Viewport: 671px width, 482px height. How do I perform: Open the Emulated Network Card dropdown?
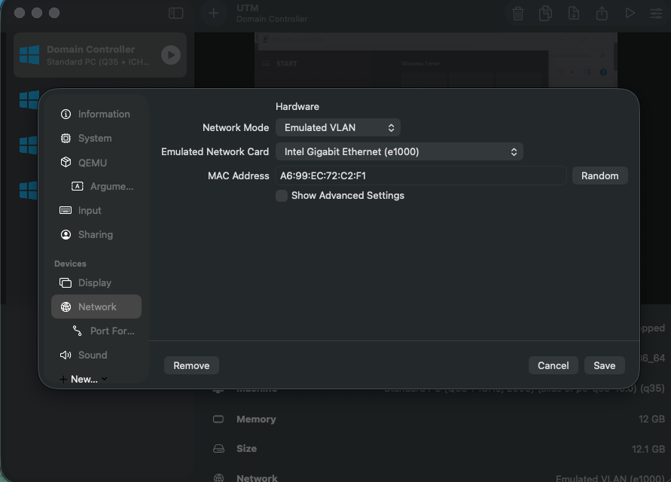coord(398,151)
